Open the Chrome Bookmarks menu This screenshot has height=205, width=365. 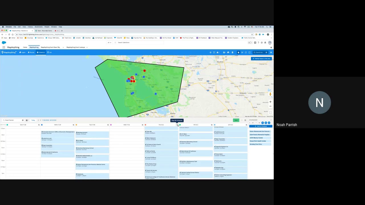(38, 27)
